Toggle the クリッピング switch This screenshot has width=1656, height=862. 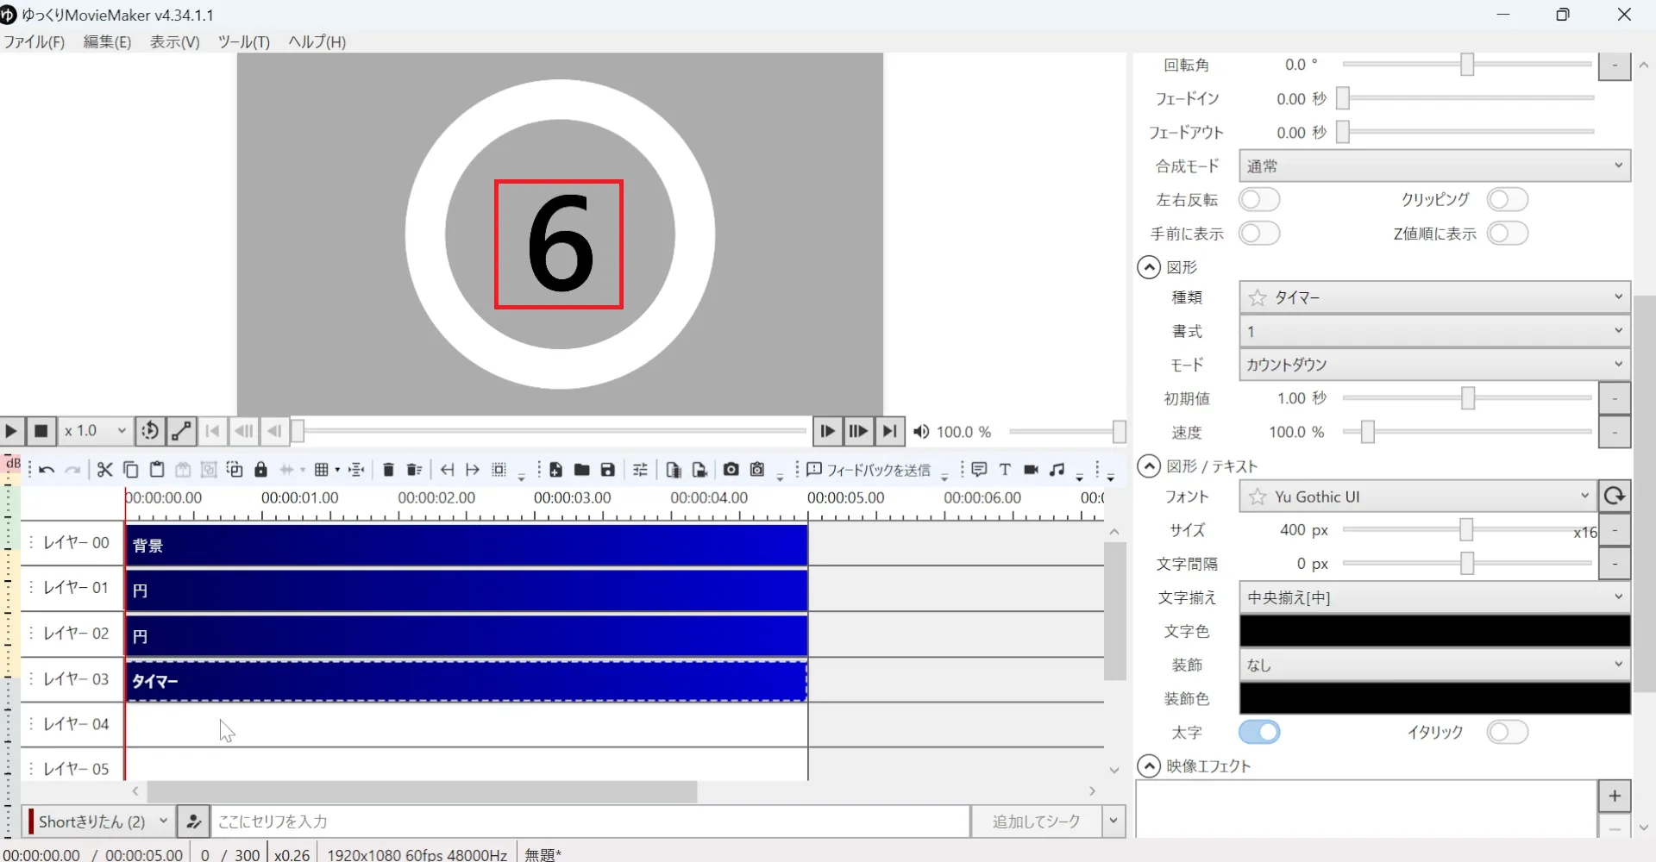(x=1508, y=200)
